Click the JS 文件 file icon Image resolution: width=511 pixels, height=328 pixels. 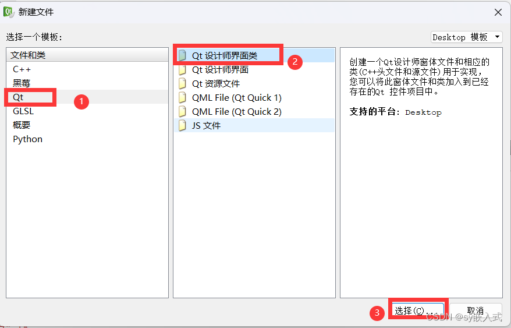[183, 125]
